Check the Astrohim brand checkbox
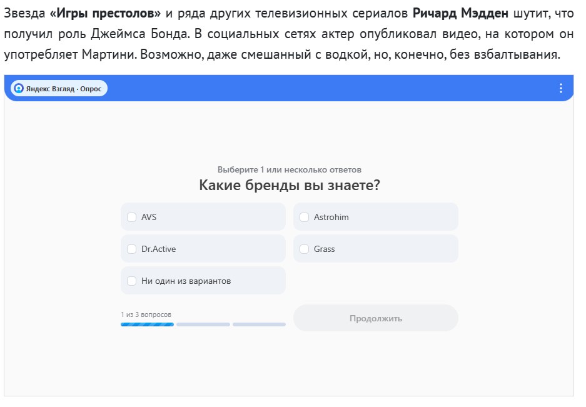This screenshot has width=586, height=407. pos(304,217)
